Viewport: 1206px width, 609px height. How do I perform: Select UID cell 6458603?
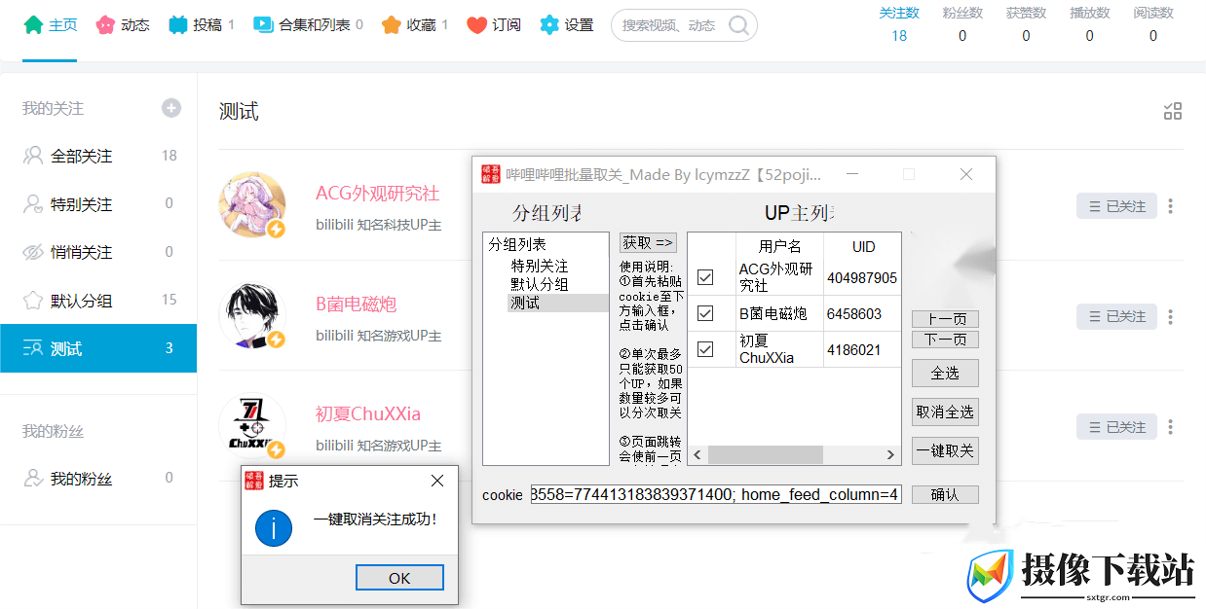(863, 314)
